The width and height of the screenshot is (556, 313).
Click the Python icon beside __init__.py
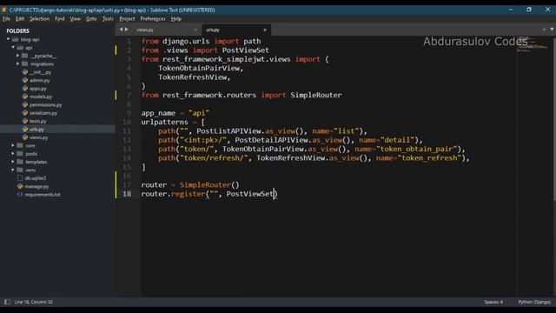(x=25, y=72)
